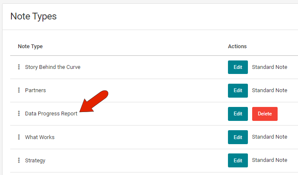Viewport: 298px width, 175px height.
Task: Select the 'Partners' note type name
Action: (x=35, y=90)
